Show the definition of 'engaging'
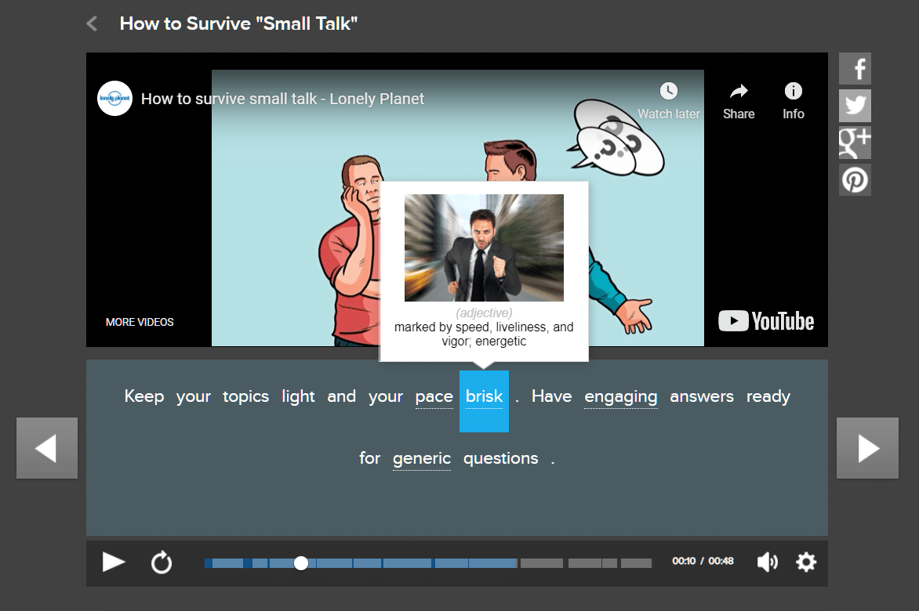The image size is (919, 611). tap(620, 396)
